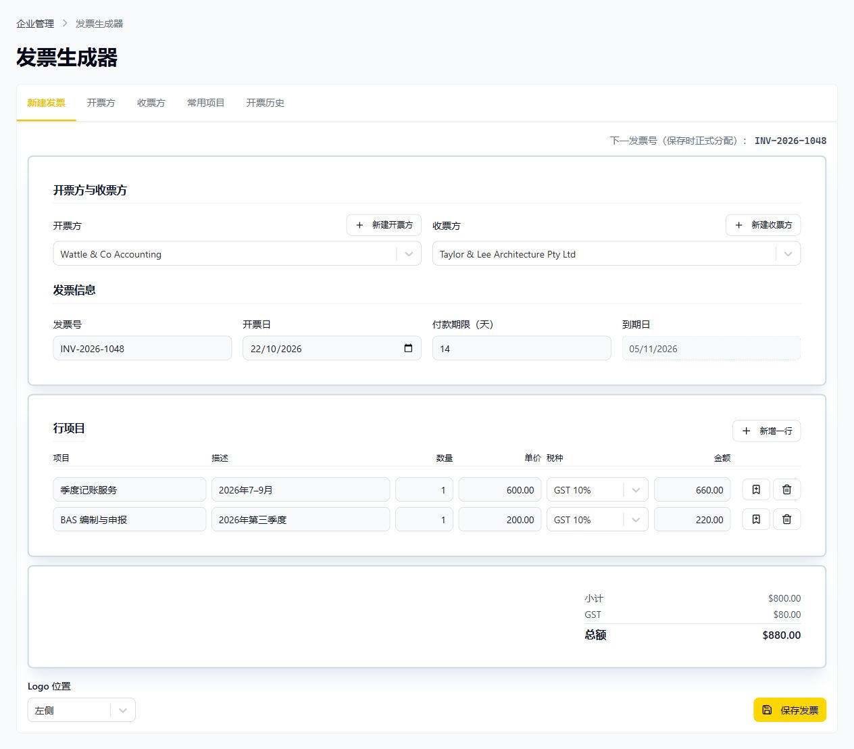Switch to the 新建发票 tab
Image resolution: width=854 pixels, height=749 pixels.
pos(46,103)
